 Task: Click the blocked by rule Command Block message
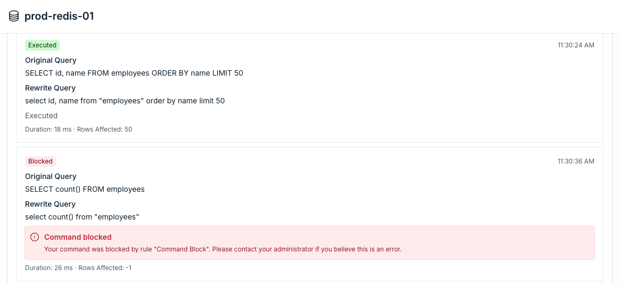pos(223,249)
